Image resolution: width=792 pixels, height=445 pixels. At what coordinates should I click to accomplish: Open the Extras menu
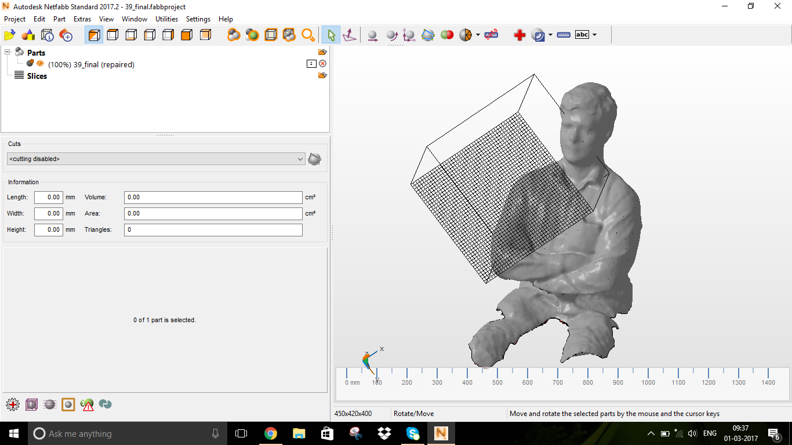[82, 19]
